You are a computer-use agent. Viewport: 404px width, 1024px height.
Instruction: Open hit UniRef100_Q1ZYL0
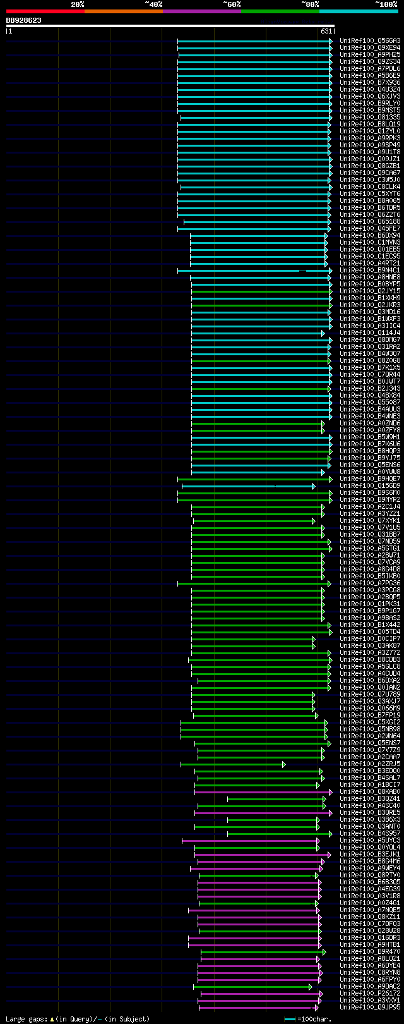(370, 131)
